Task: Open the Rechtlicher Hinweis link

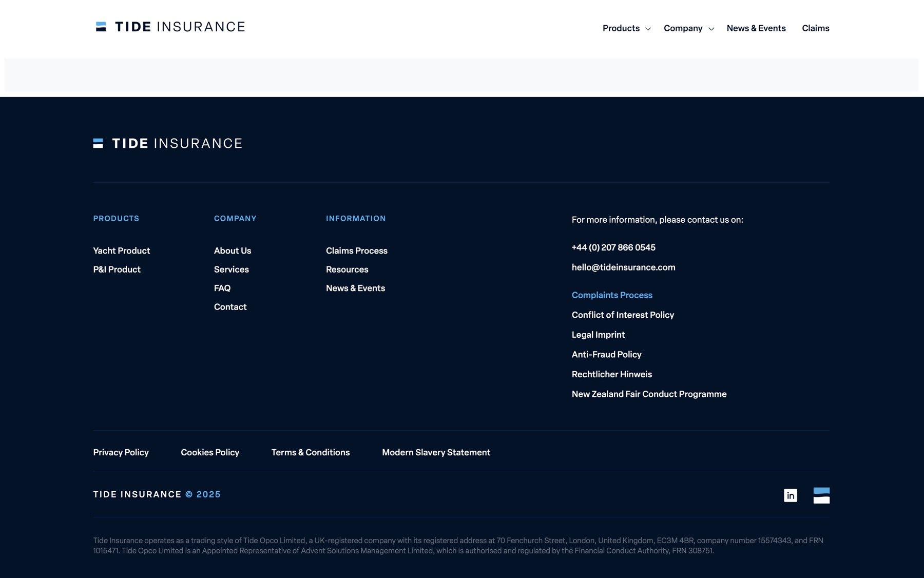Action: [x=612, y=374]
